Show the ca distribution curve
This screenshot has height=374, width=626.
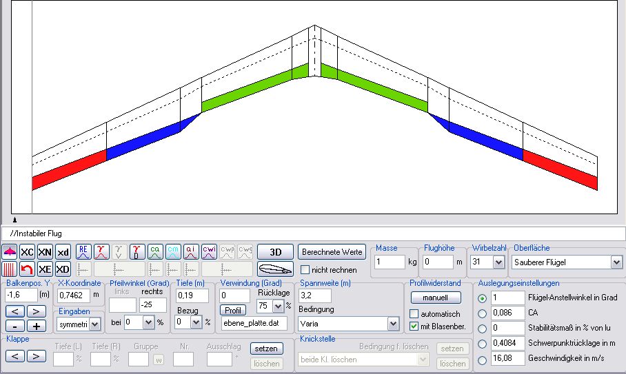click(x=155, y=251)
